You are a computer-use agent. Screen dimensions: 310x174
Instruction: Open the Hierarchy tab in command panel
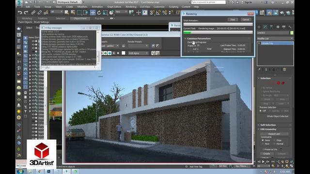[271, 27]
